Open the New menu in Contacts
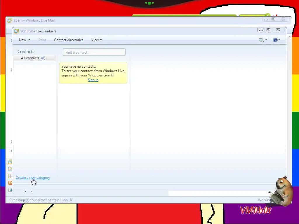Screen dimensions: 299x224 [22, 40]
